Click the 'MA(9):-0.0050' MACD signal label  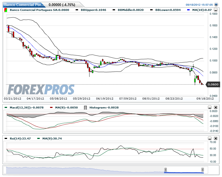66,107
